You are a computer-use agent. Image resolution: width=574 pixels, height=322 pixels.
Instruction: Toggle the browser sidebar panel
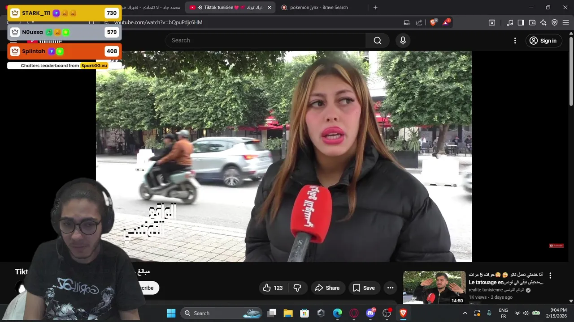click(521, 22)
